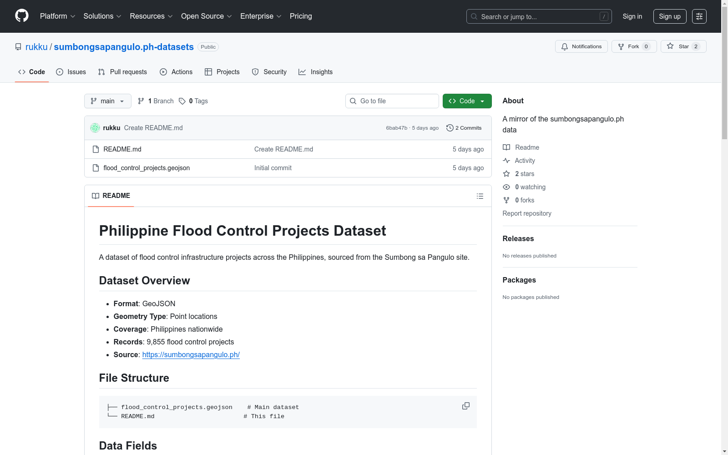
Task: Click the README.md file icon
Action: coord(96,149)
